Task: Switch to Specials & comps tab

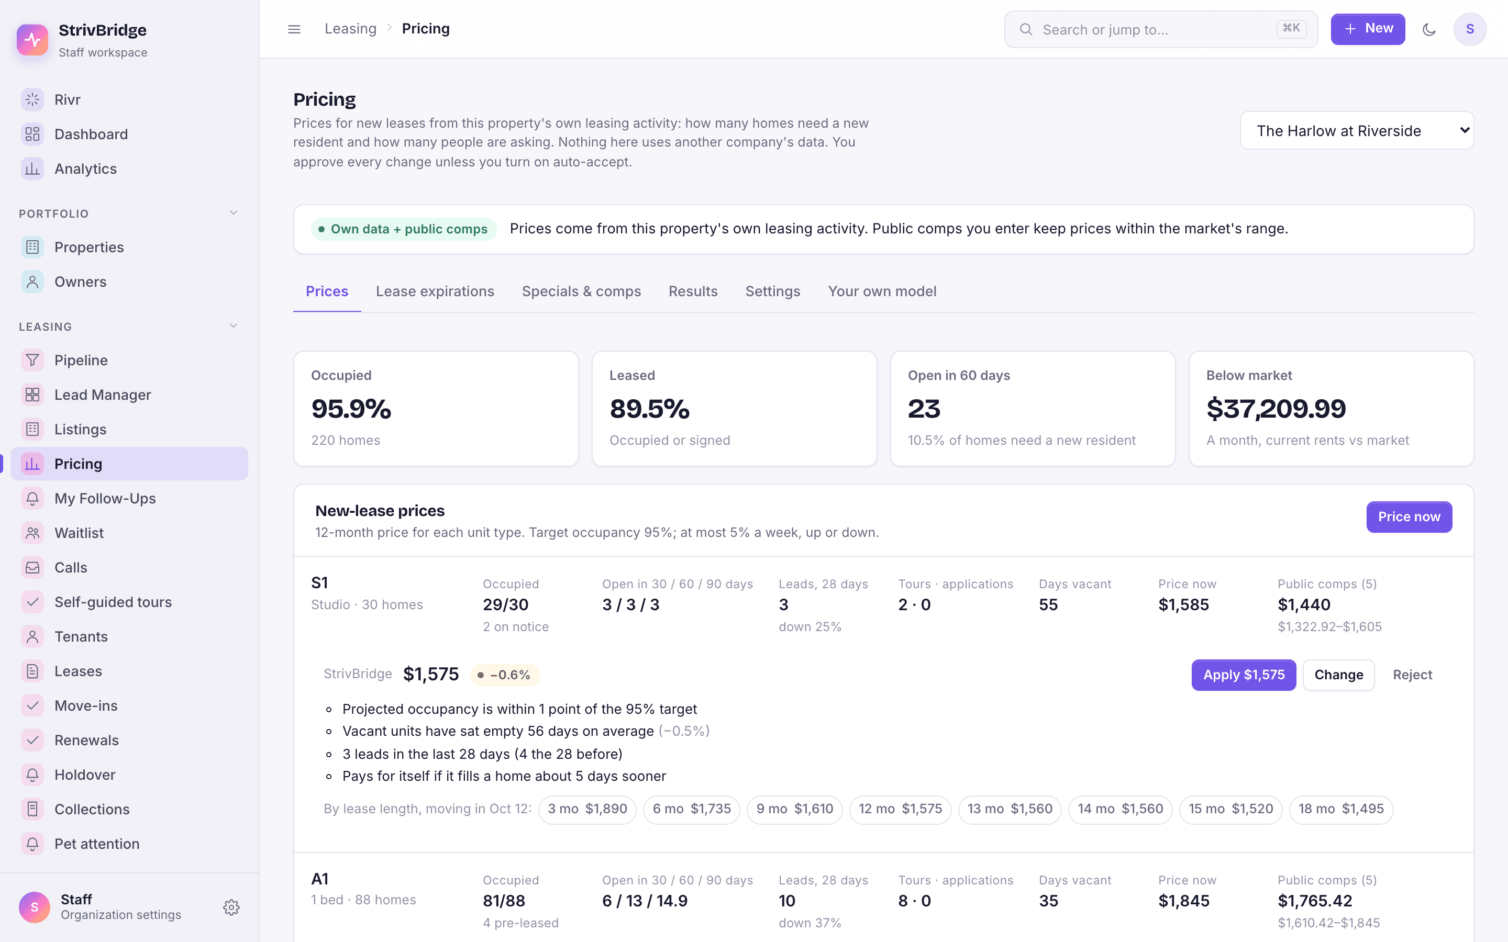Action: pos(581,291)
